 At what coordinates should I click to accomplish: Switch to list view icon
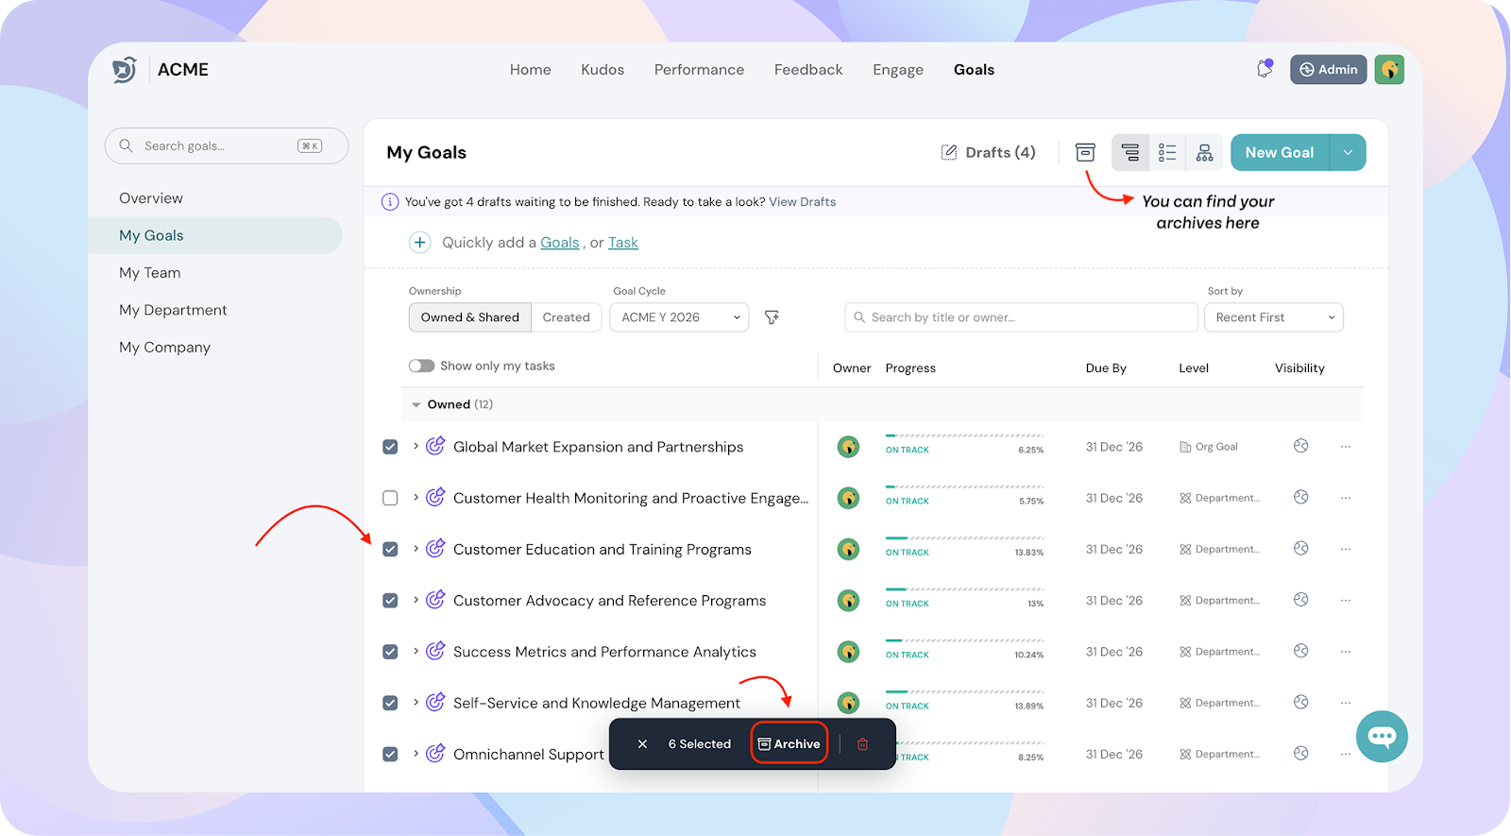(1167, 152)
